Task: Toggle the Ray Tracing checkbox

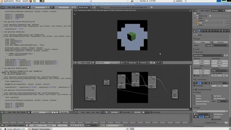Action: tap(213, 96)
